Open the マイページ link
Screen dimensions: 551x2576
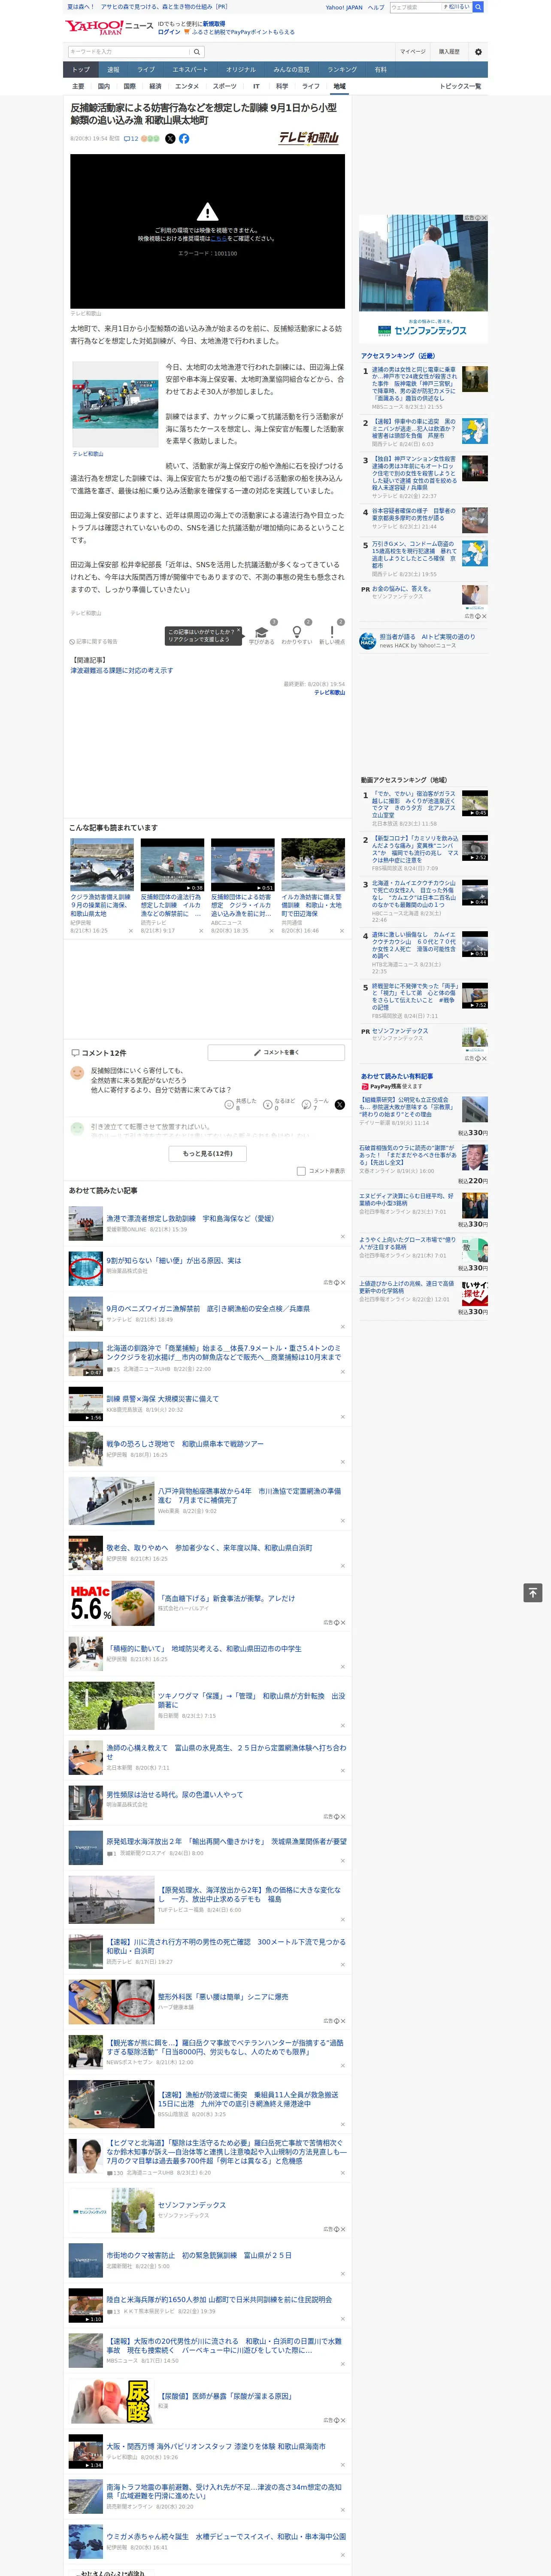click(413, 52)
